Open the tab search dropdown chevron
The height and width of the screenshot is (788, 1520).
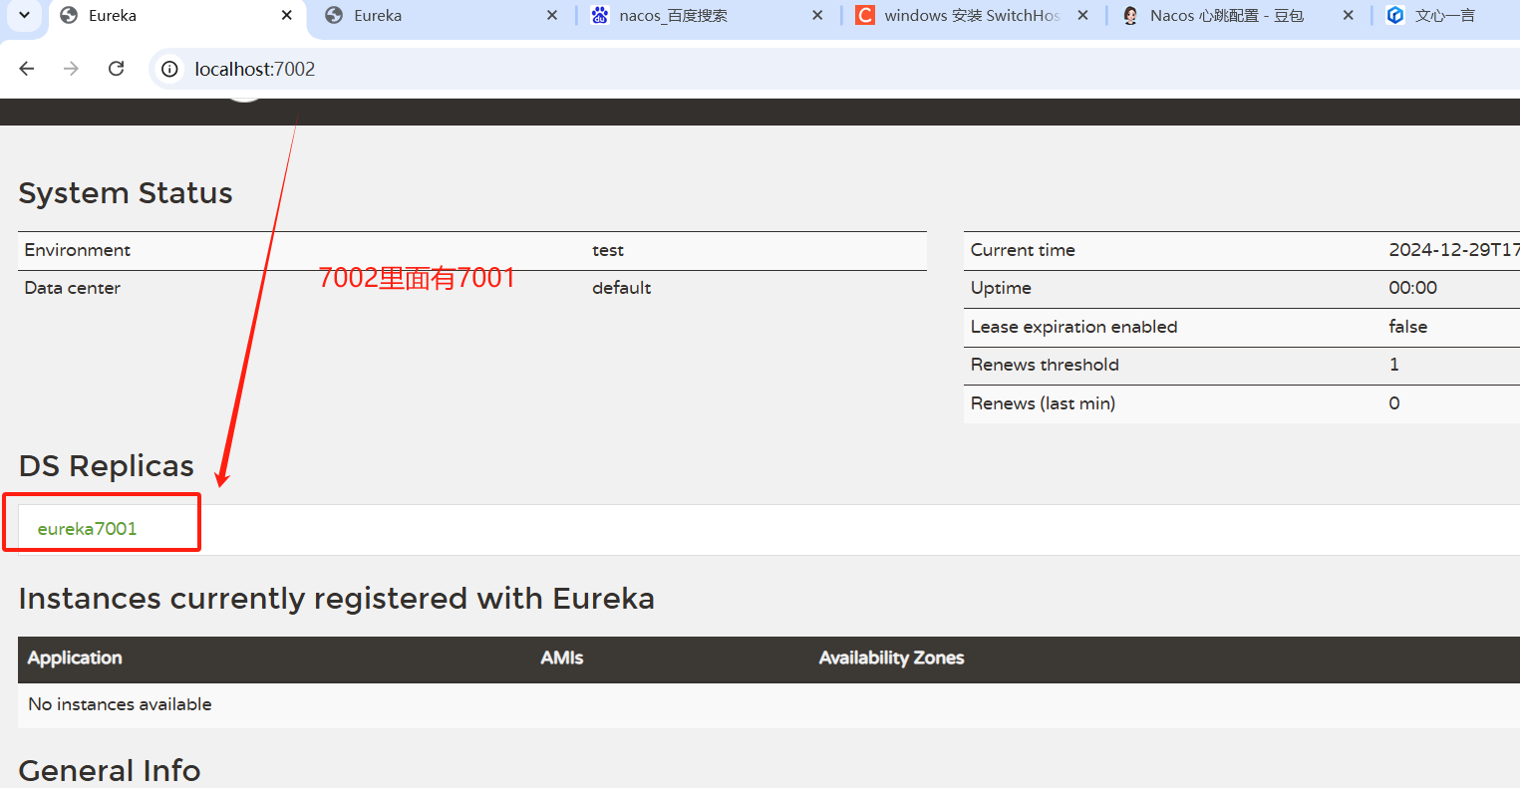pos(25,16)
